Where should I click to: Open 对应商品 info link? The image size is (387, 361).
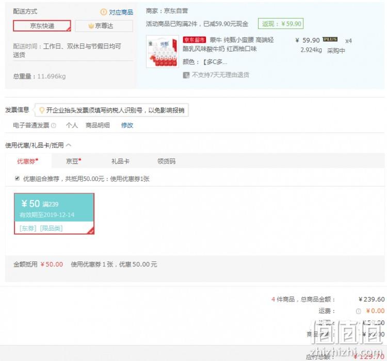[121, 12]
